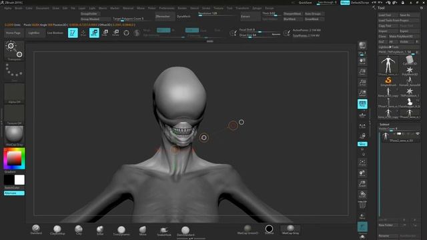This screenshot has width=427, height=240.
Task: Adjust the Draw Size slider
Action: pyautogui.click(x=260, y=35)
